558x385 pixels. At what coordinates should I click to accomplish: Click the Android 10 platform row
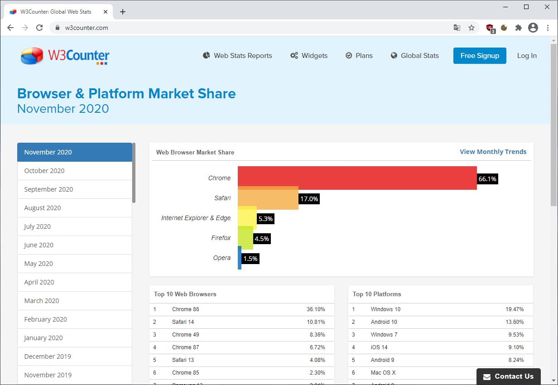[441, 322]
